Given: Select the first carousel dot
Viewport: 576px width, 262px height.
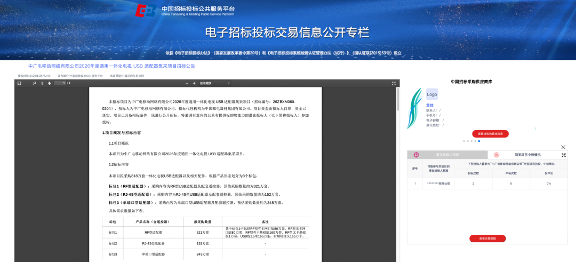Looking at the screenshot, I should pyautogui.click(x=464, y=141).
